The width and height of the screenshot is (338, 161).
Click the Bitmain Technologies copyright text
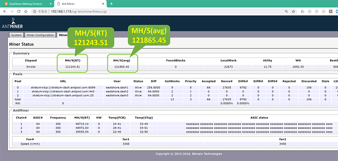[x=188, y=154]
